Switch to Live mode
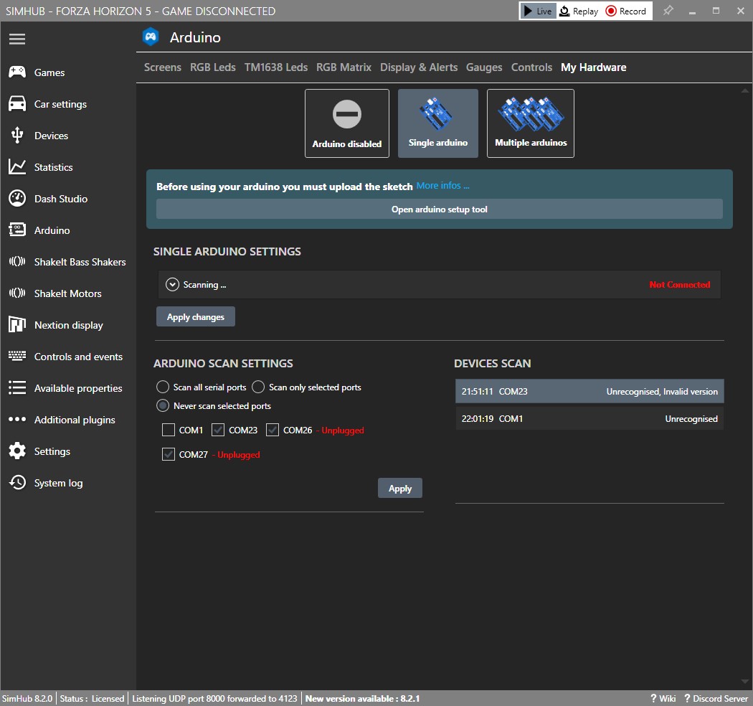 point(538,11)
